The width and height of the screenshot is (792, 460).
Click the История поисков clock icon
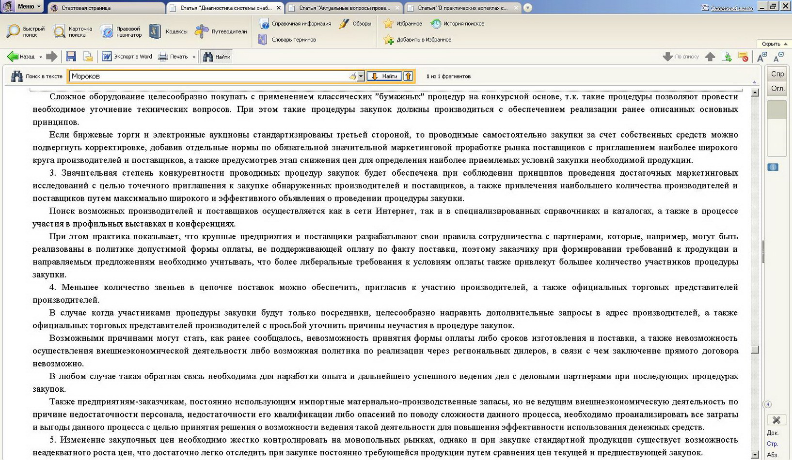coord(436,23)
